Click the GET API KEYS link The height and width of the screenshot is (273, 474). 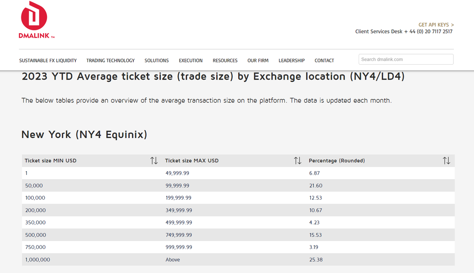tap(436, 24)
